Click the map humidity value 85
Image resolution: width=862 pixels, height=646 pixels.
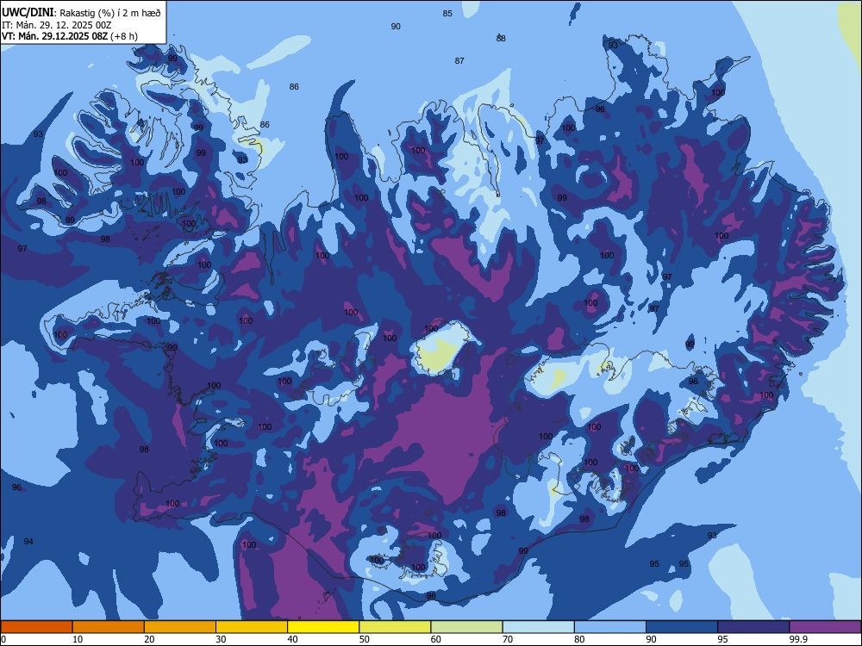447,14
